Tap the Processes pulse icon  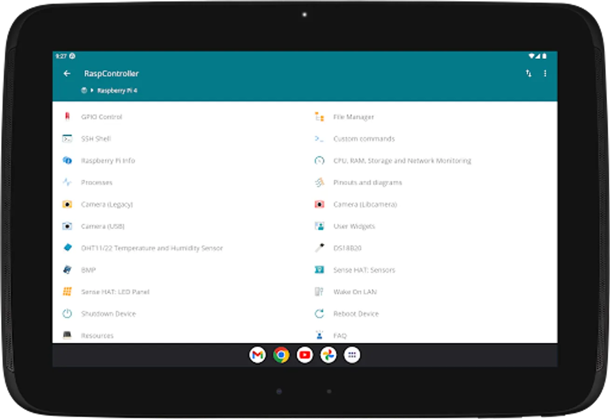pyautogui.click(x=67, y=182)
